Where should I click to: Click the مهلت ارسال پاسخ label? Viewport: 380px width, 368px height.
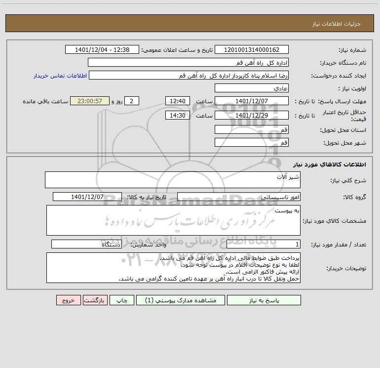click(x=342, y=101)
